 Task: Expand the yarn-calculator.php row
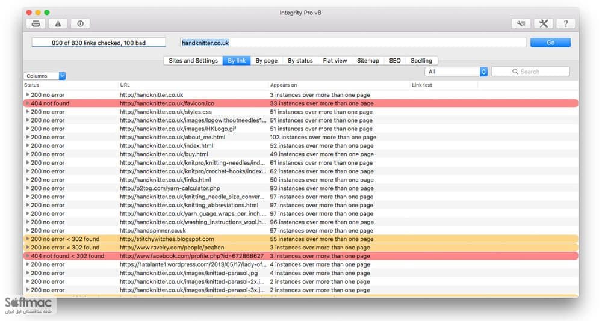click(x=28, y=188)
